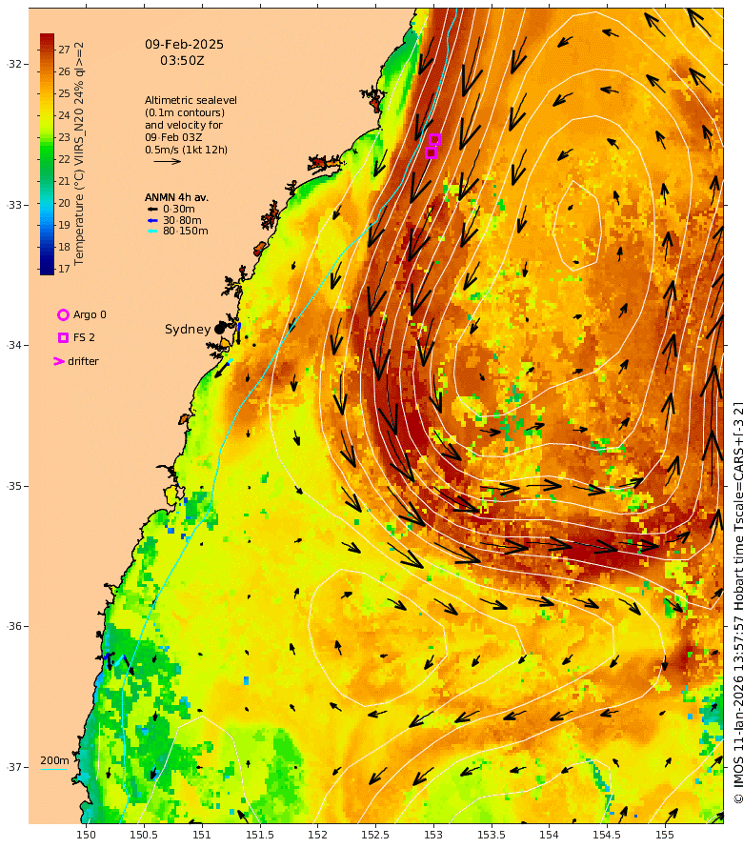The image size is (743, 848).
Task: Click the 152.5 longitude axis label
Action: pyautogui.click(x=375, y=835)
